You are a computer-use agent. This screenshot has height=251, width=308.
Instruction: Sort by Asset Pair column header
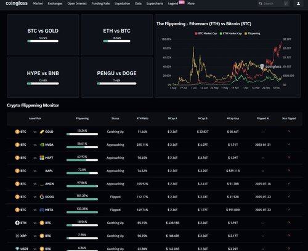[x=35, y=118]
